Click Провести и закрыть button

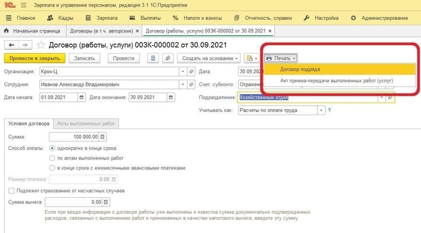click(x=35, y=58)
